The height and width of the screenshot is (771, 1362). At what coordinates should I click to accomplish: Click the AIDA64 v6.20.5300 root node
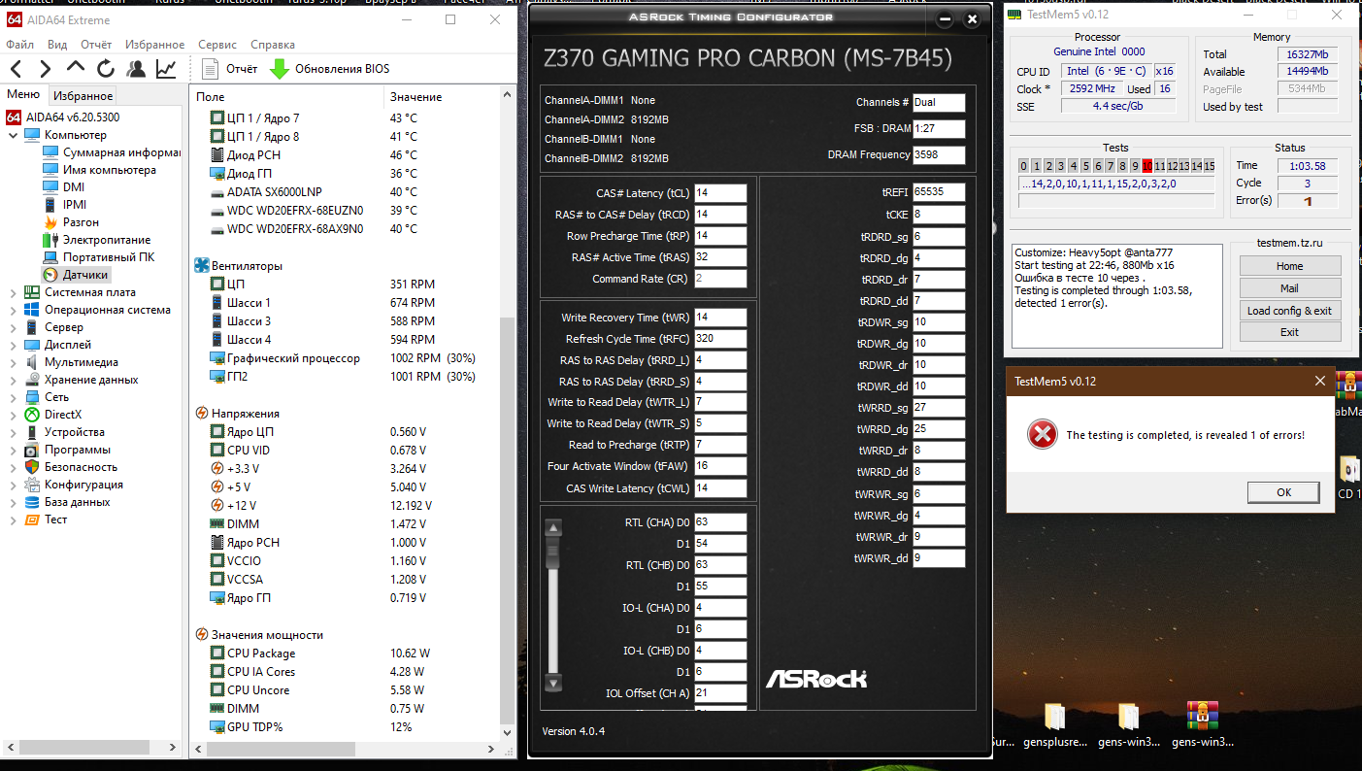click(x=63, y=117)
